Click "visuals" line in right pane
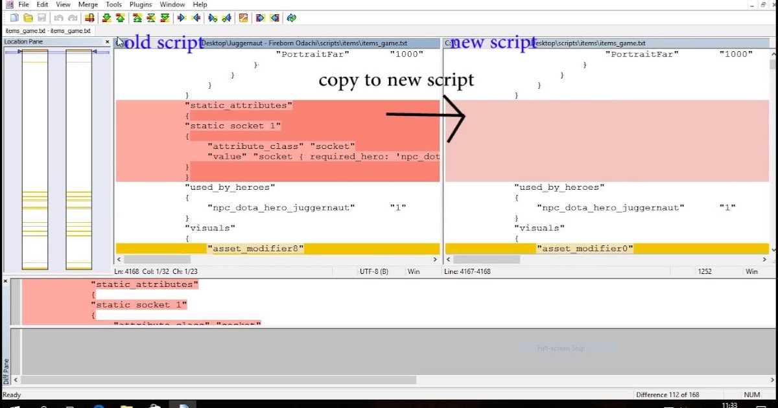Viewport: 778px width, 408px height. (x=539, y=228)
